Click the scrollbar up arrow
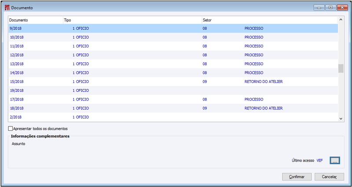352x187 pixels. click(x=341, y=20)
